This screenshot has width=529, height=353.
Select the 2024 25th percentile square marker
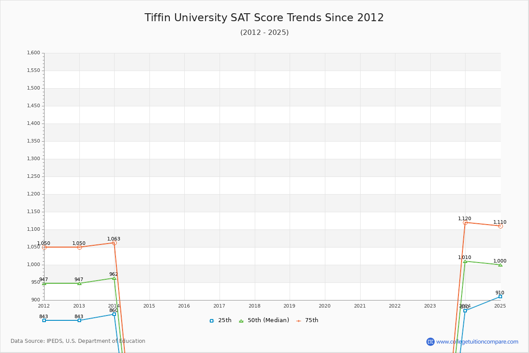465,311
